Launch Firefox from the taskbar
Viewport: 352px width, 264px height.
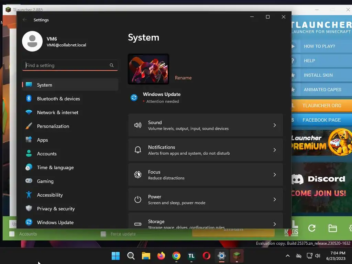coord(161,256)
